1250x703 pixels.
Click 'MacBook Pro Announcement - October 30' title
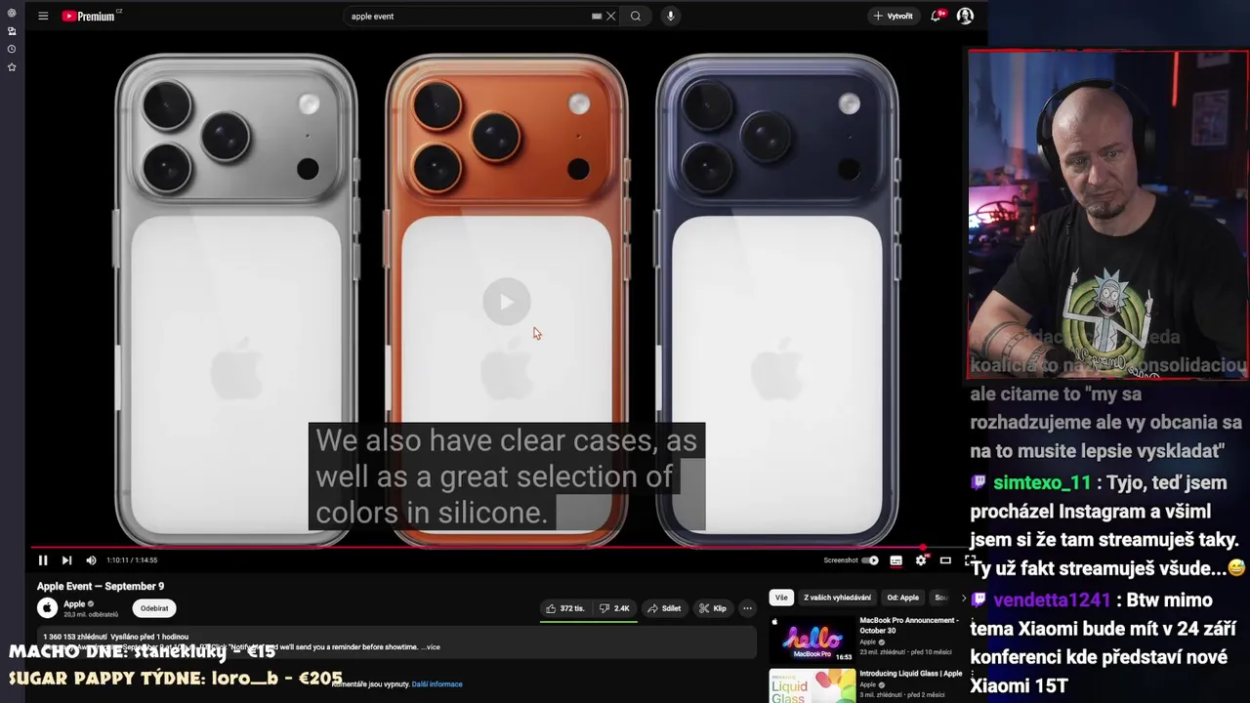pos(909,625)
